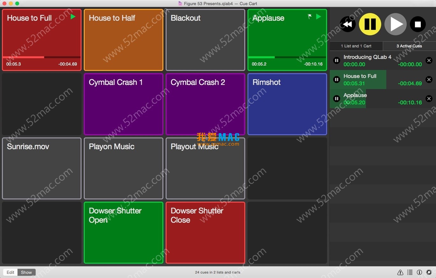Pause the Introducing QLab 4 active cue
436x278 pixels.
(x=337, y=60)
